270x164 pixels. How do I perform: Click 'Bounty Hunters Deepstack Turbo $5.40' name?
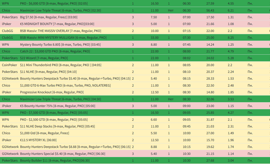point(75,79)
